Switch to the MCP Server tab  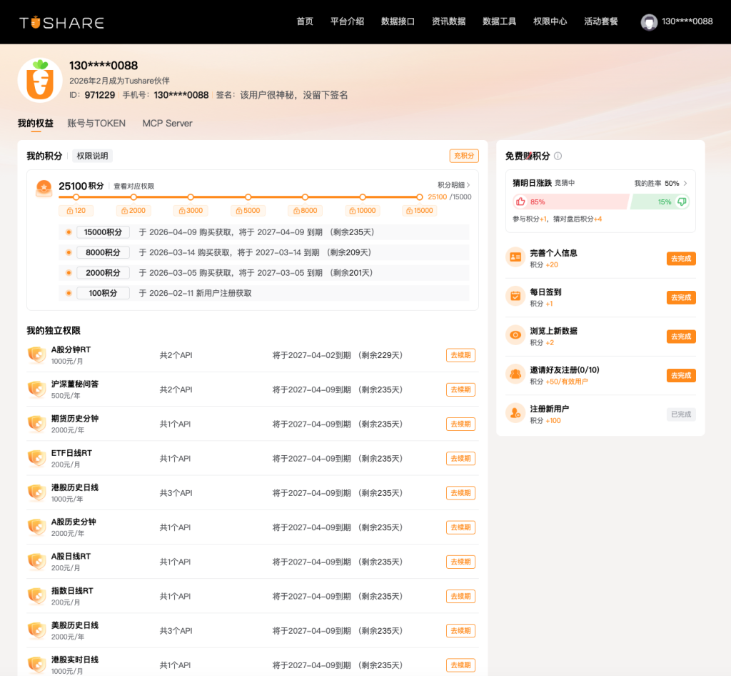pos(167,123)
